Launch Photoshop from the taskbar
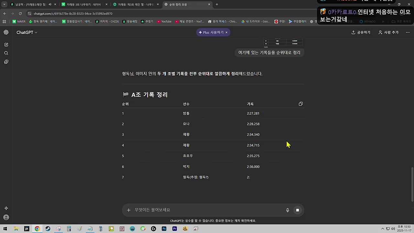414x233 pixels. pos(164,229)
